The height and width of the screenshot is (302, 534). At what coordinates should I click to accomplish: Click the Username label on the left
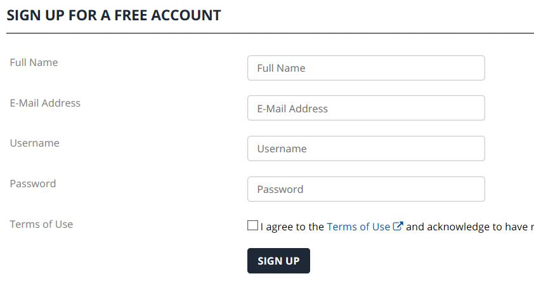tap(34, 143)
